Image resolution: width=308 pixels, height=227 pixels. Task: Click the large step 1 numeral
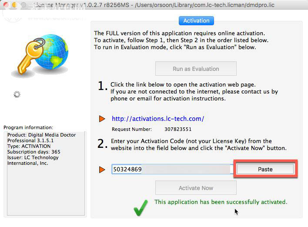pos(103,86)
